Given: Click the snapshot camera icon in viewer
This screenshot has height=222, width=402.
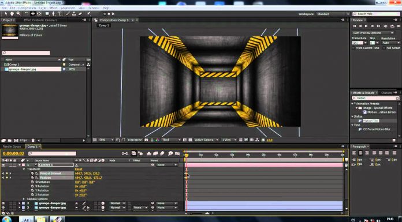Looking at the screenshot, I should (x=146, y=140).
